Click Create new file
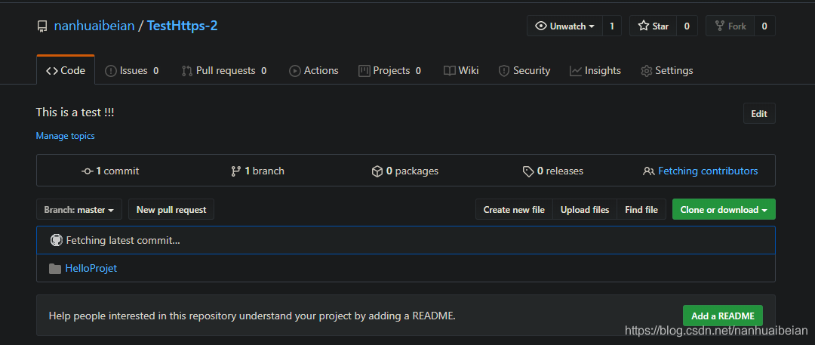Viewport: 815px width, 345px height. pos(514,210)
